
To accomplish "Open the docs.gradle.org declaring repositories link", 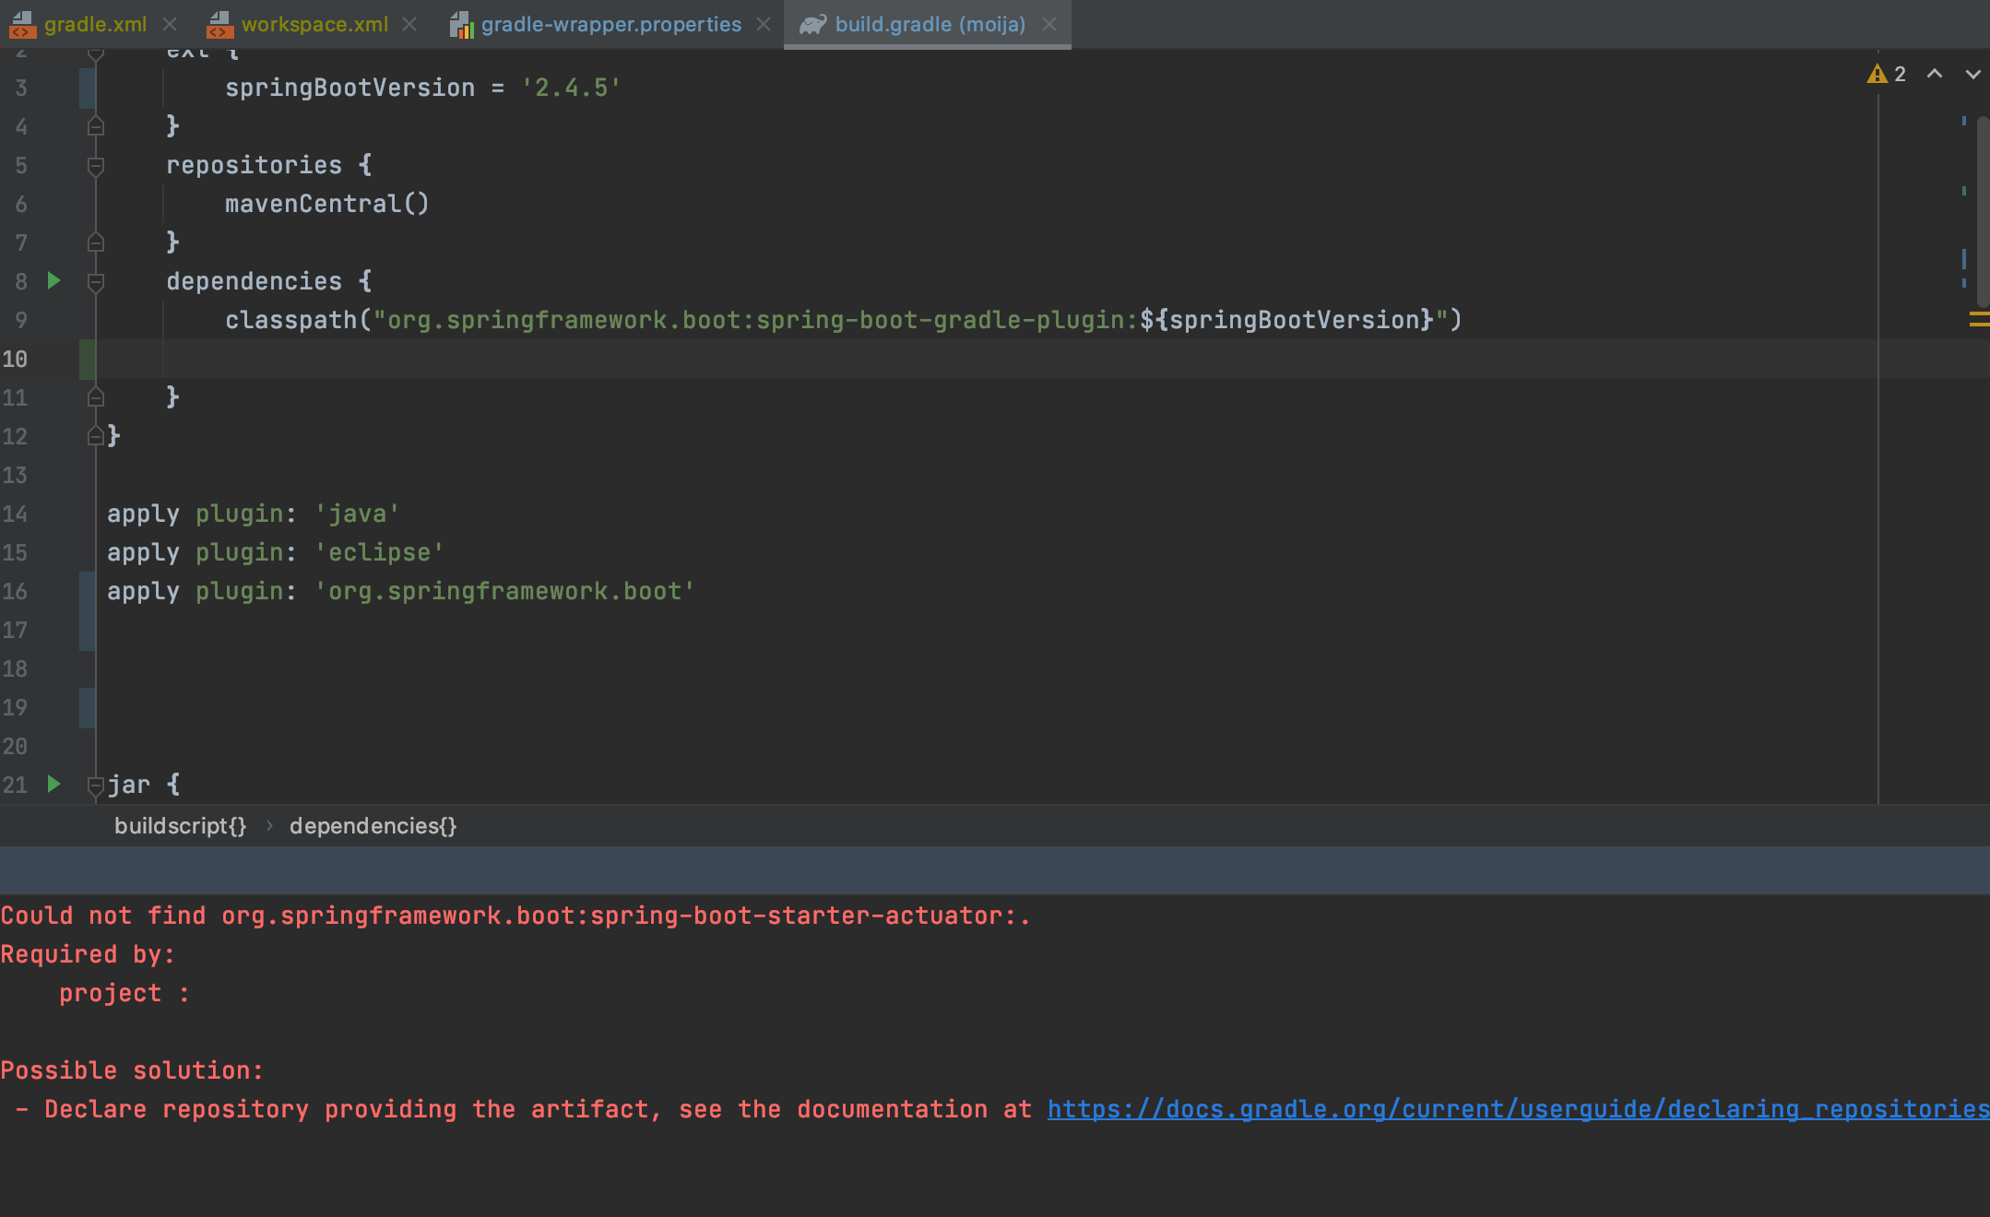I will 1518,1109.
